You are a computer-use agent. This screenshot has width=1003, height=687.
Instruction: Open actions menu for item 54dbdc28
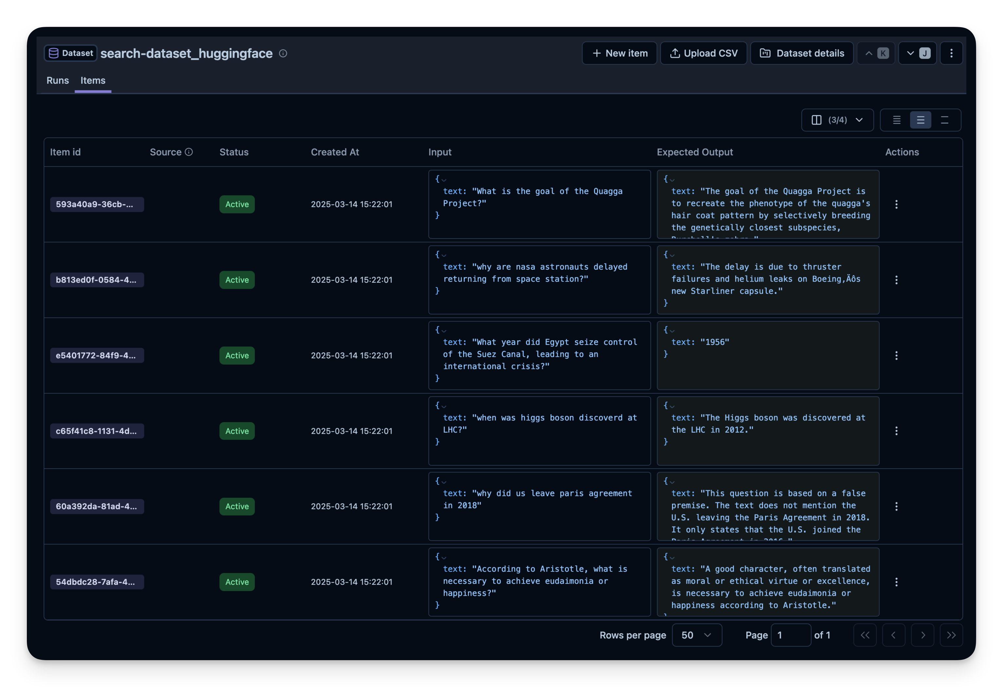point(896,582)
